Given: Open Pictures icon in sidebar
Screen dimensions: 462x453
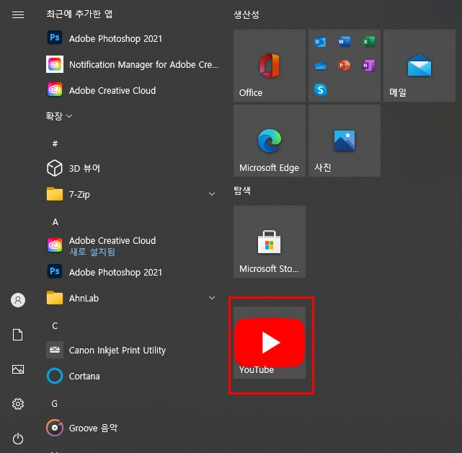Looking at the screenshot, I should 18,369.
